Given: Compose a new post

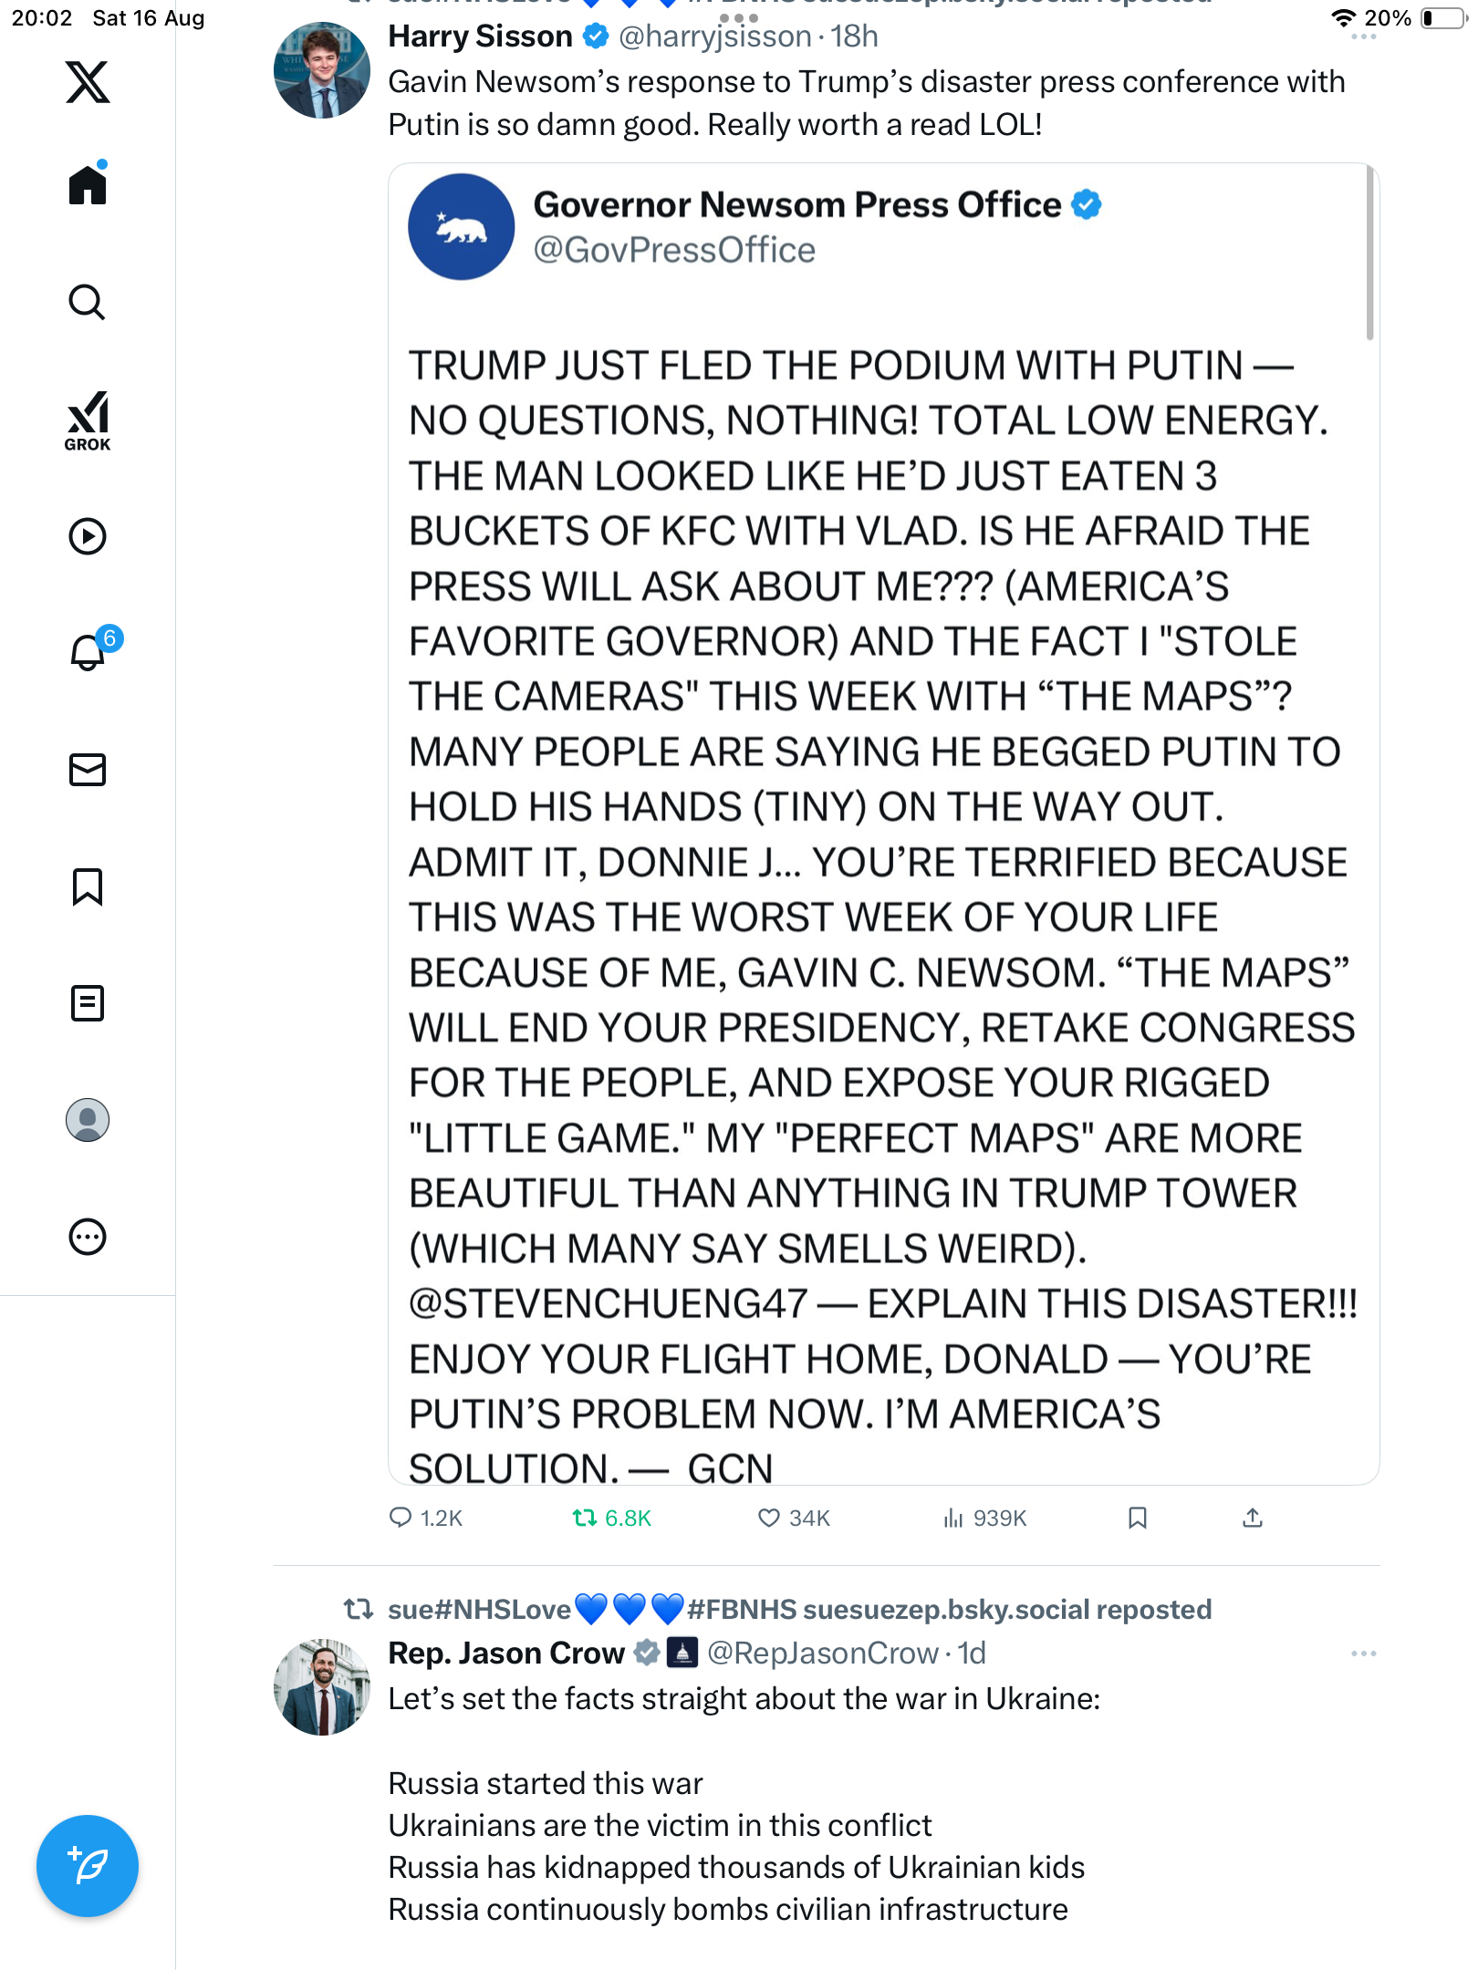Looking at the screenshot, I should (88, 1866).
